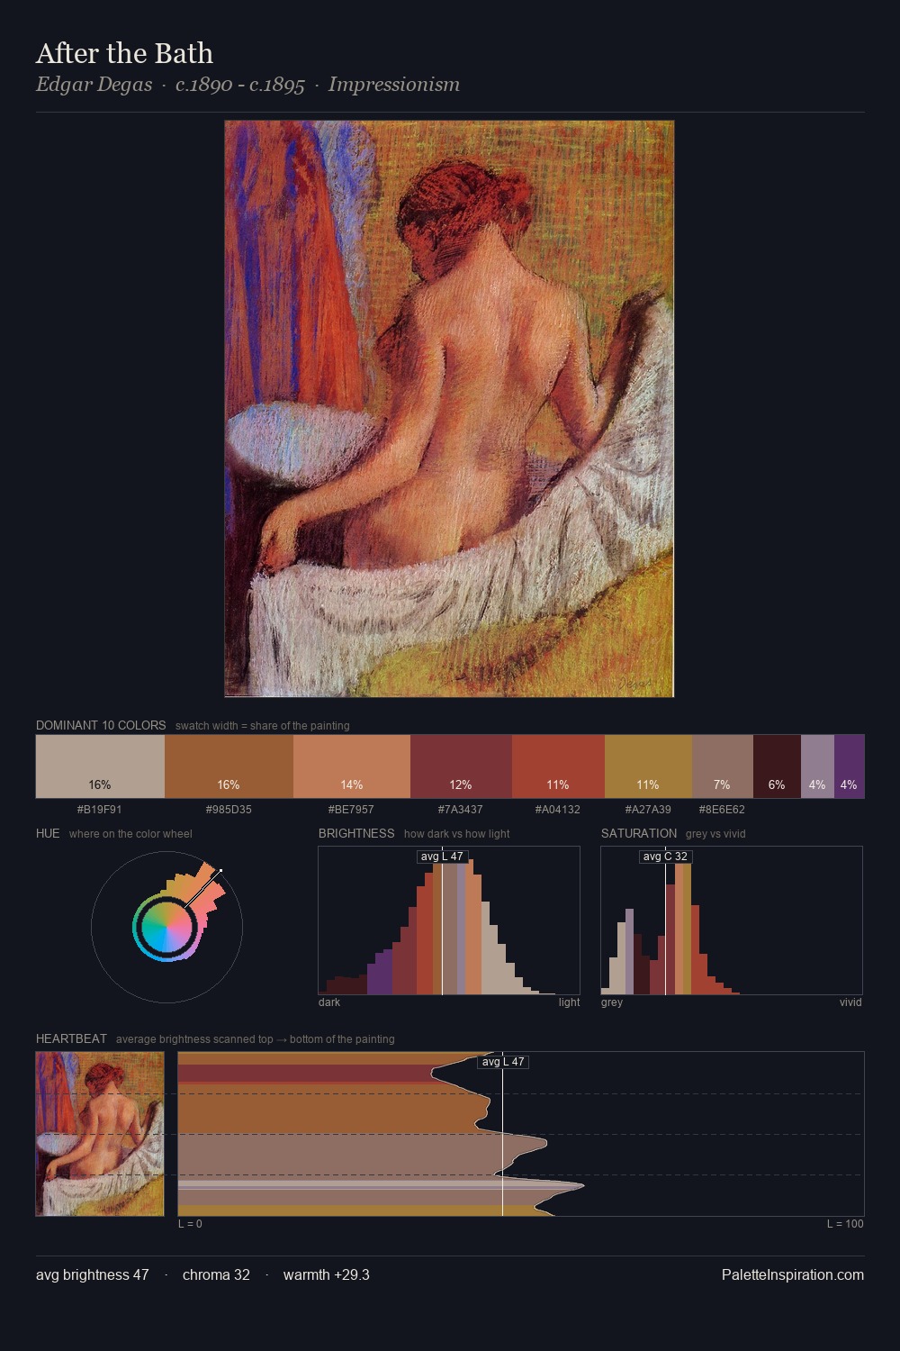Click the hue color wheel
Screen dimensions: 900x1351
pyautogui.click(x=166, y=927)
